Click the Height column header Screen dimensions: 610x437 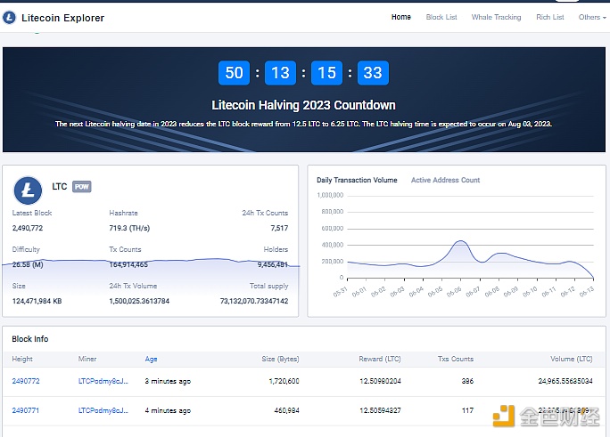point(22,359)
